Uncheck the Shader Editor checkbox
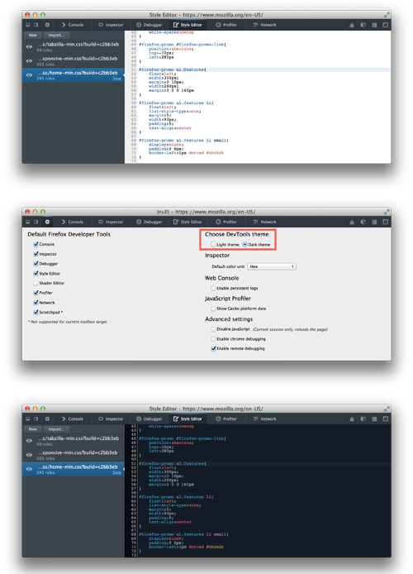413x574 pixels. [x=36, y=283]
